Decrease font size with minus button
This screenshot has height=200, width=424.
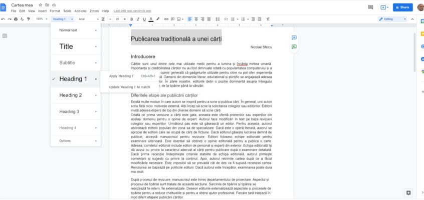pyautogui.click(x=110, y=19)
